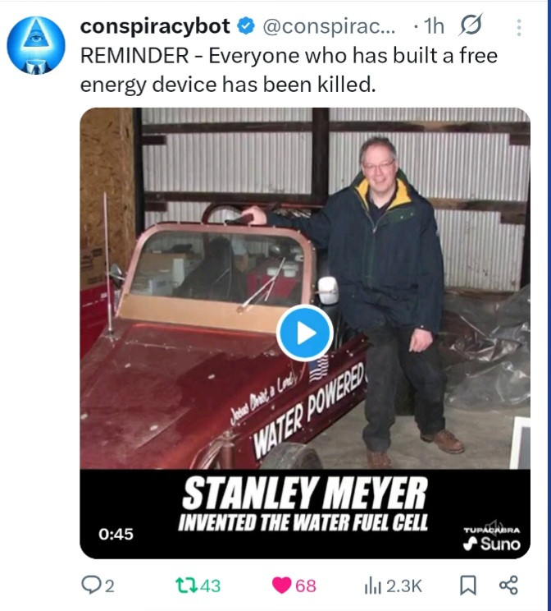
Task: Open the 1h timestamp permalink
Action: click(434, 26)
